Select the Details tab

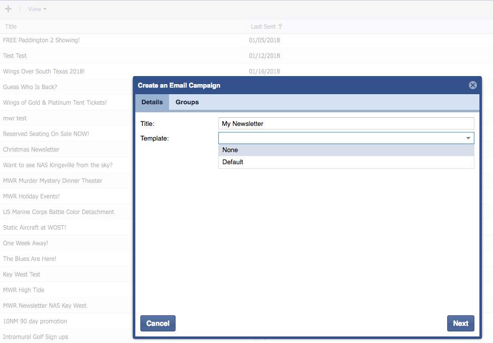coord(152,102)
